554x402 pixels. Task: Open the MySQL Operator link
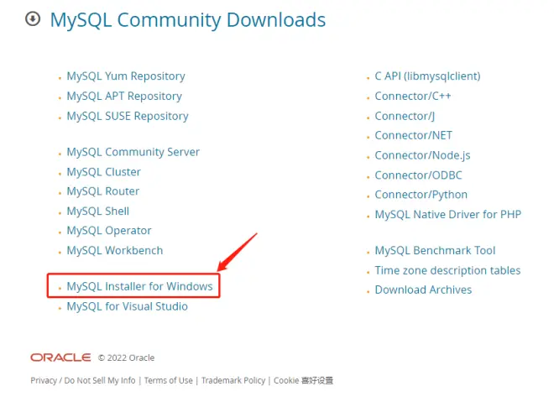[x=109, y=230]
